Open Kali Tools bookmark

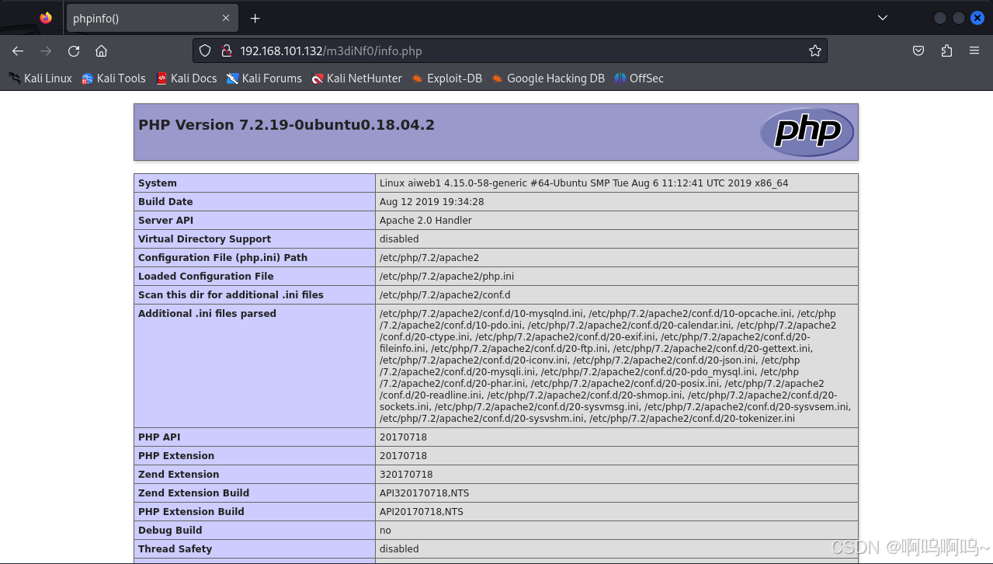tap(113, 78)
